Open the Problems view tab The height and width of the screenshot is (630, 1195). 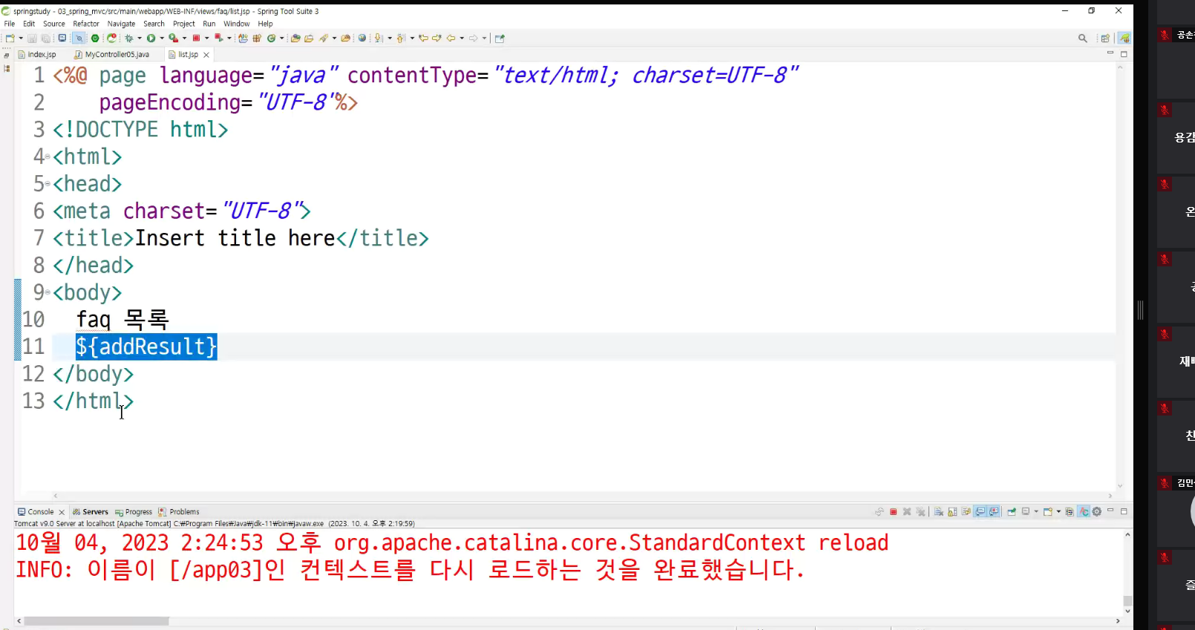point(179,512)
